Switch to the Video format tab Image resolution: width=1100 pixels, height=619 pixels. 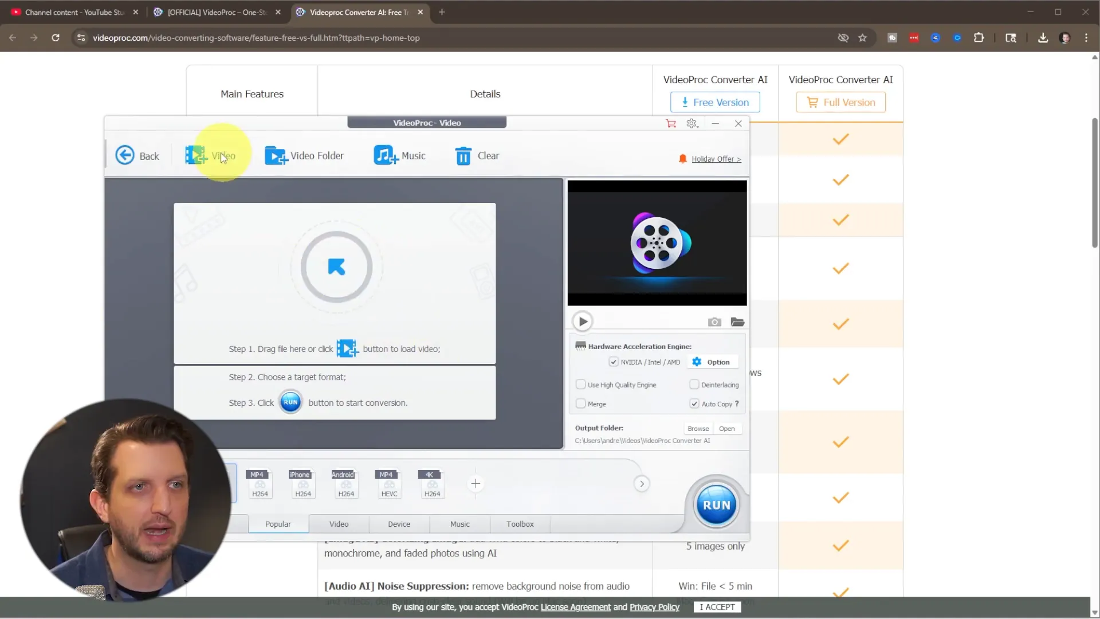339,524
